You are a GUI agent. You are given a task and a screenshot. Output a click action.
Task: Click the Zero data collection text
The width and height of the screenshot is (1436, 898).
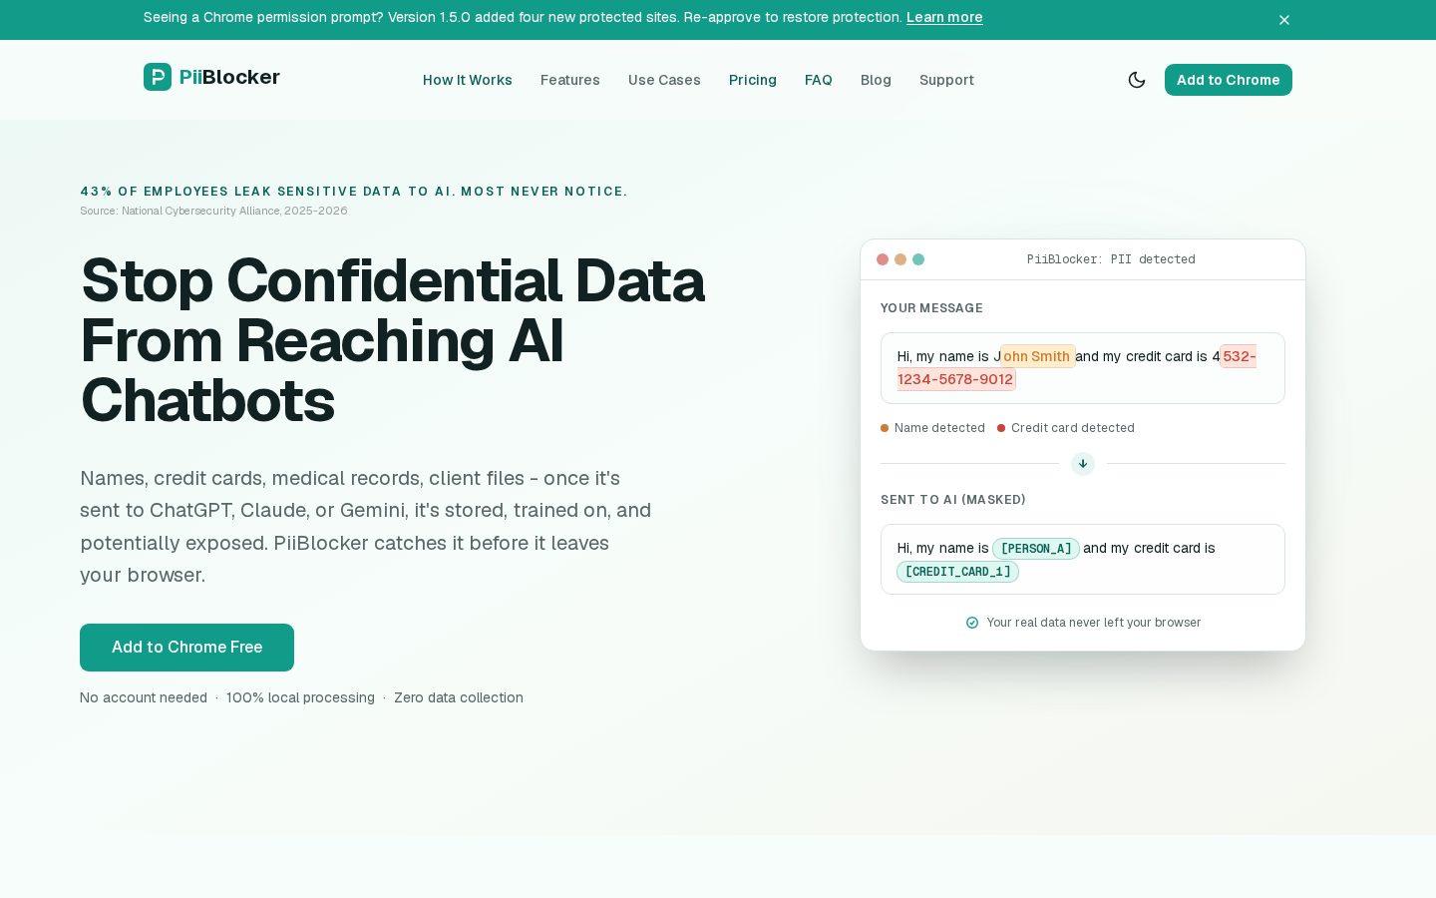coord(459,697)
